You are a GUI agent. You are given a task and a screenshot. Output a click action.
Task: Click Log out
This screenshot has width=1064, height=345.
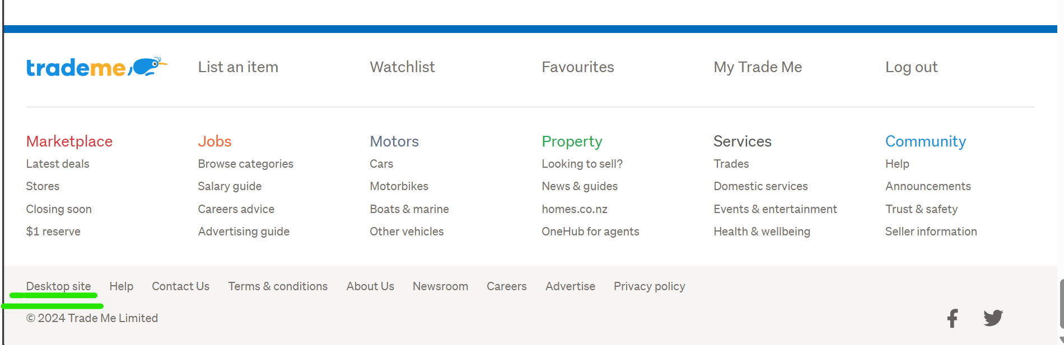tap(911, 67)
